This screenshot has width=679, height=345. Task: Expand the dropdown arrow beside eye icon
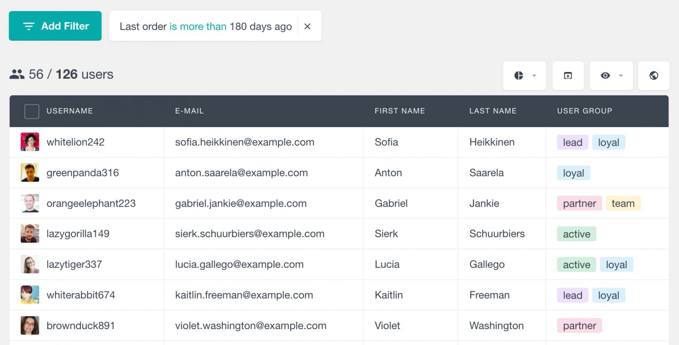621,76
